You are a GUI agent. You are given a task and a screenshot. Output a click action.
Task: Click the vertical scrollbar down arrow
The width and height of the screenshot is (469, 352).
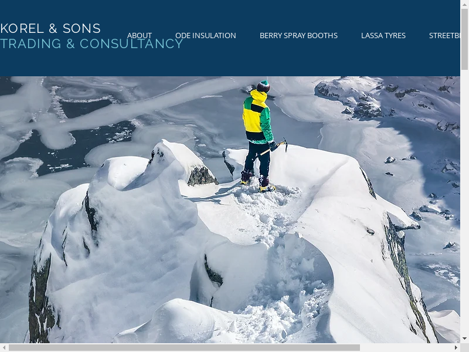(464, 339)
